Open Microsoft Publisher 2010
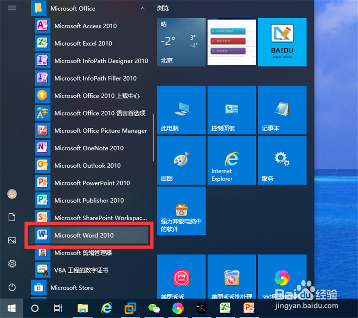Viewport: 358px width, 318px height. (91, 200)
